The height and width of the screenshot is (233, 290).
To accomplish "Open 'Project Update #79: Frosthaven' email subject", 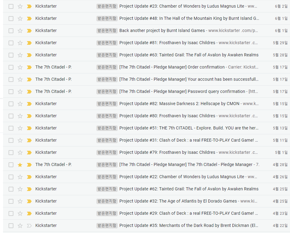I will click(x=167, y=153).
